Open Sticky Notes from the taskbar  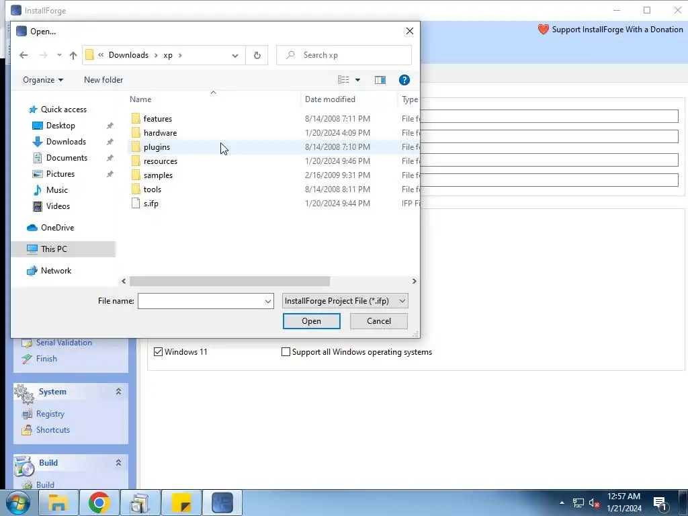click(181, 503)
